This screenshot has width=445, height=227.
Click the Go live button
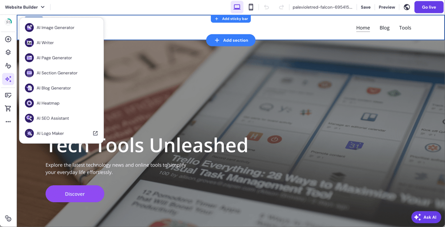coord(429,7)
